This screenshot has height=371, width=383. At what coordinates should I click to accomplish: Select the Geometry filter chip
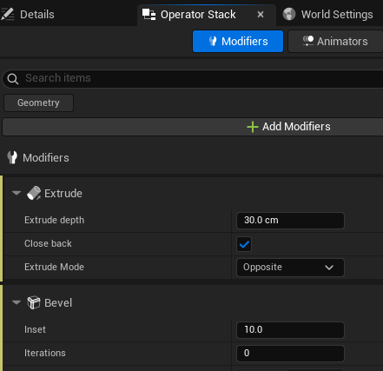(38, 103)
